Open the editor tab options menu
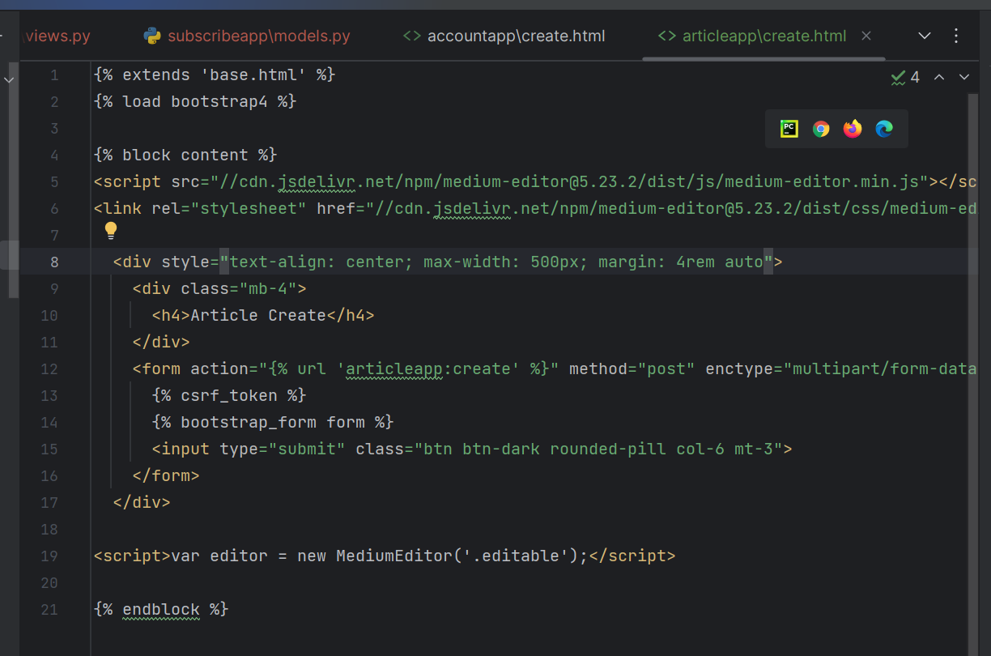991x656 pixels. [956, 36]
